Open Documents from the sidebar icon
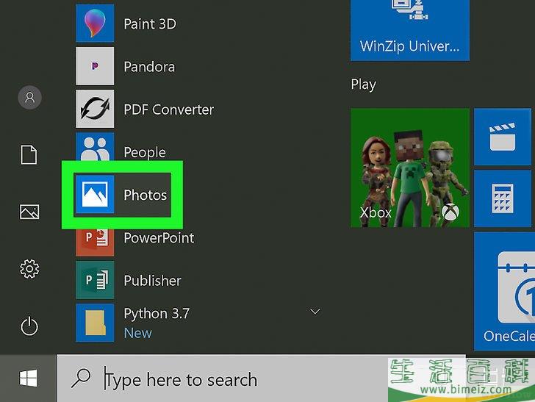The image size is (535, 402). pyautogui.click(x=29, y=154)
